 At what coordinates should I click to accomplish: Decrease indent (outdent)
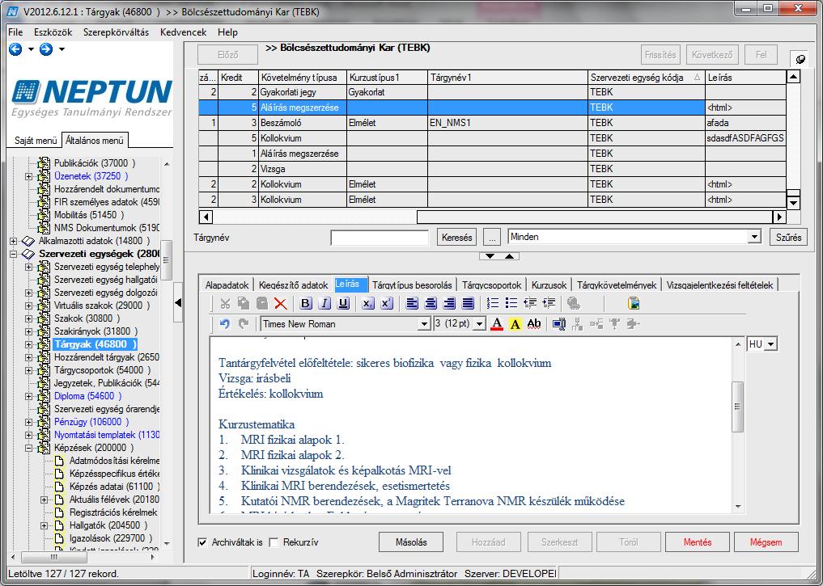(x=530, y=303)
